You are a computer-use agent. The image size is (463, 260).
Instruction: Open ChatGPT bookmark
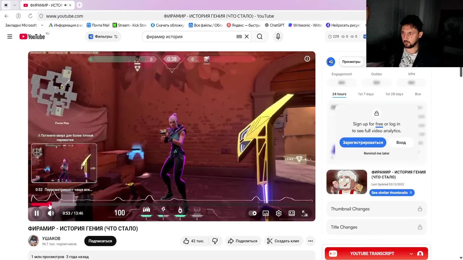coord(275,25)
